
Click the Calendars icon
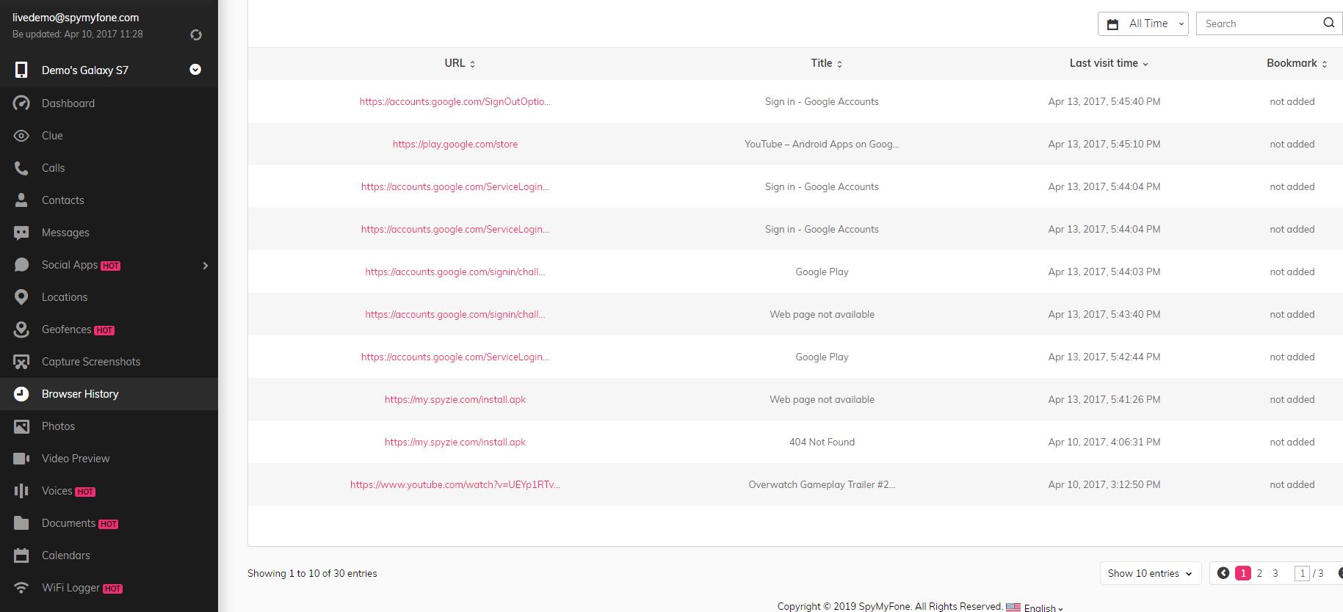click(x=21, y=555)
